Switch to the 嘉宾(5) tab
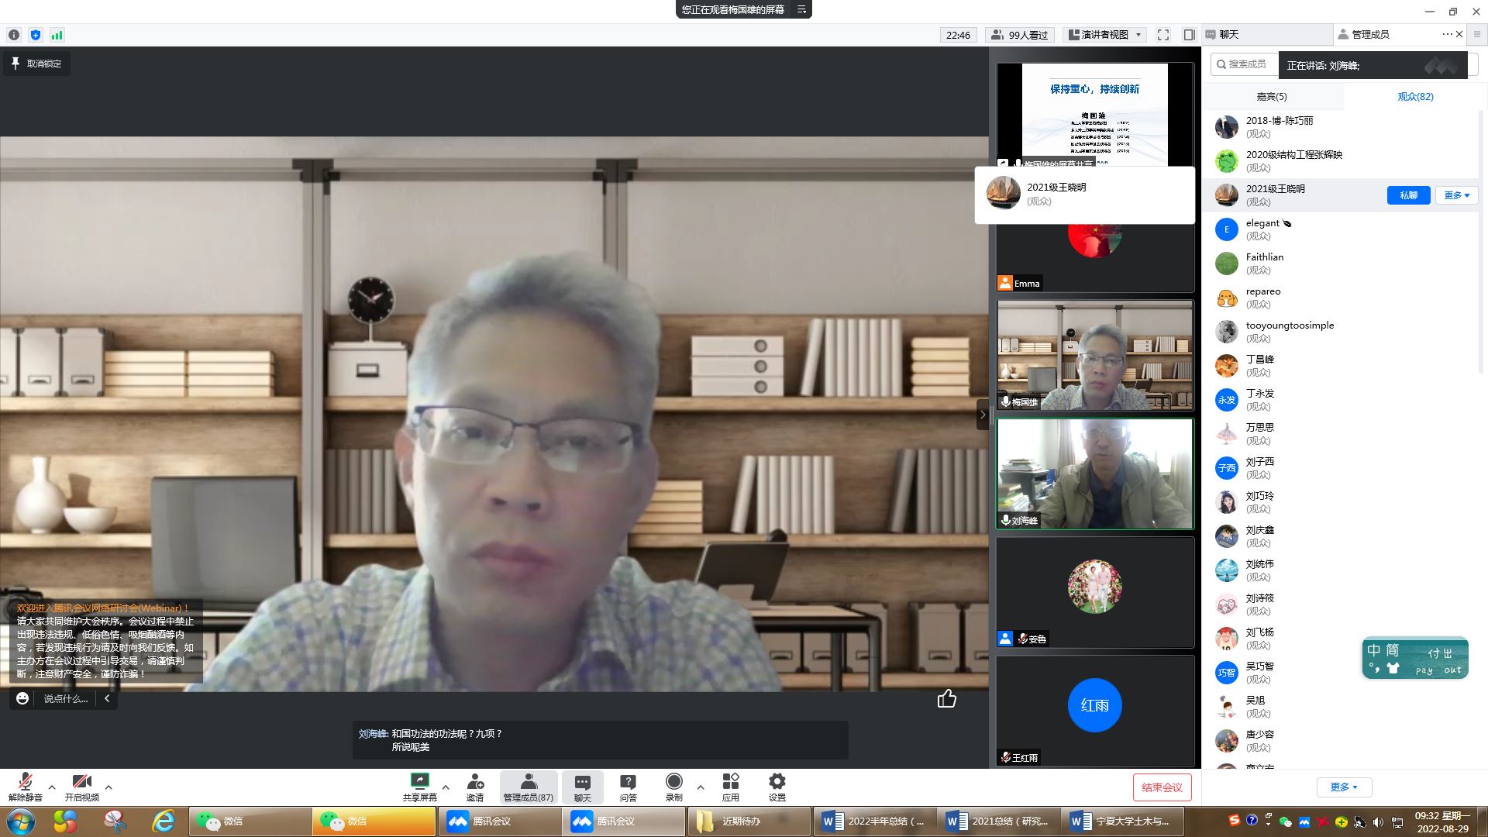The height and width of the screenshot is (837, 1488). pos(1271,97)
